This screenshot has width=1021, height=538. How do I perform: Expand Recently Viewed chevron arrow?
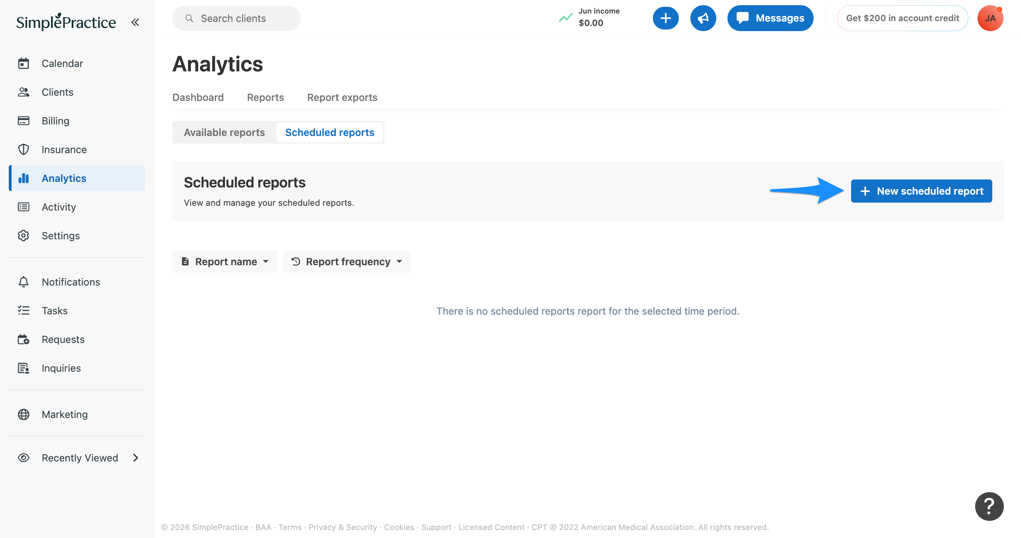136,457
